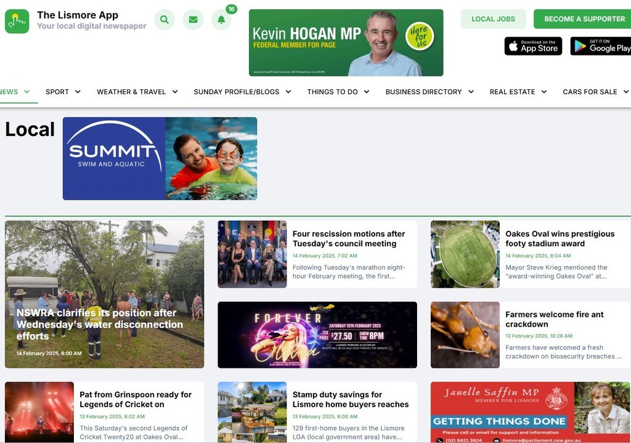The height and width of the screenshot is (443, 631).
Task: Open notifications bell icon
Action: click(x=221, y=19)
